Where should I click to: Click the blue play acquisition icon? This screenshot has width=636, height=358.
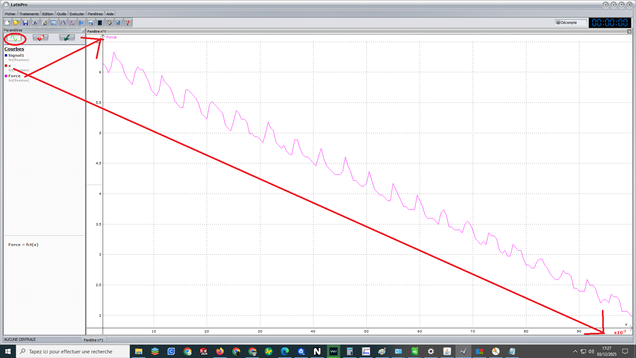[x=81, y=23]
